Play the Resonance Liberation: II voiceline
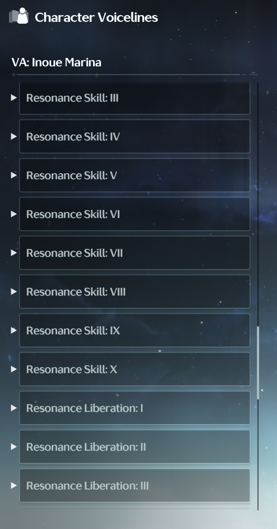 pyautogui.click(x=14, y=447)
